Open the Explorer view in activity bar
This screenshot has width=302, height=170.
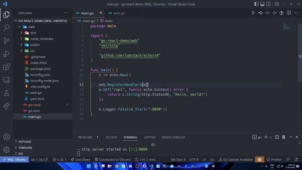click(6, 15)
